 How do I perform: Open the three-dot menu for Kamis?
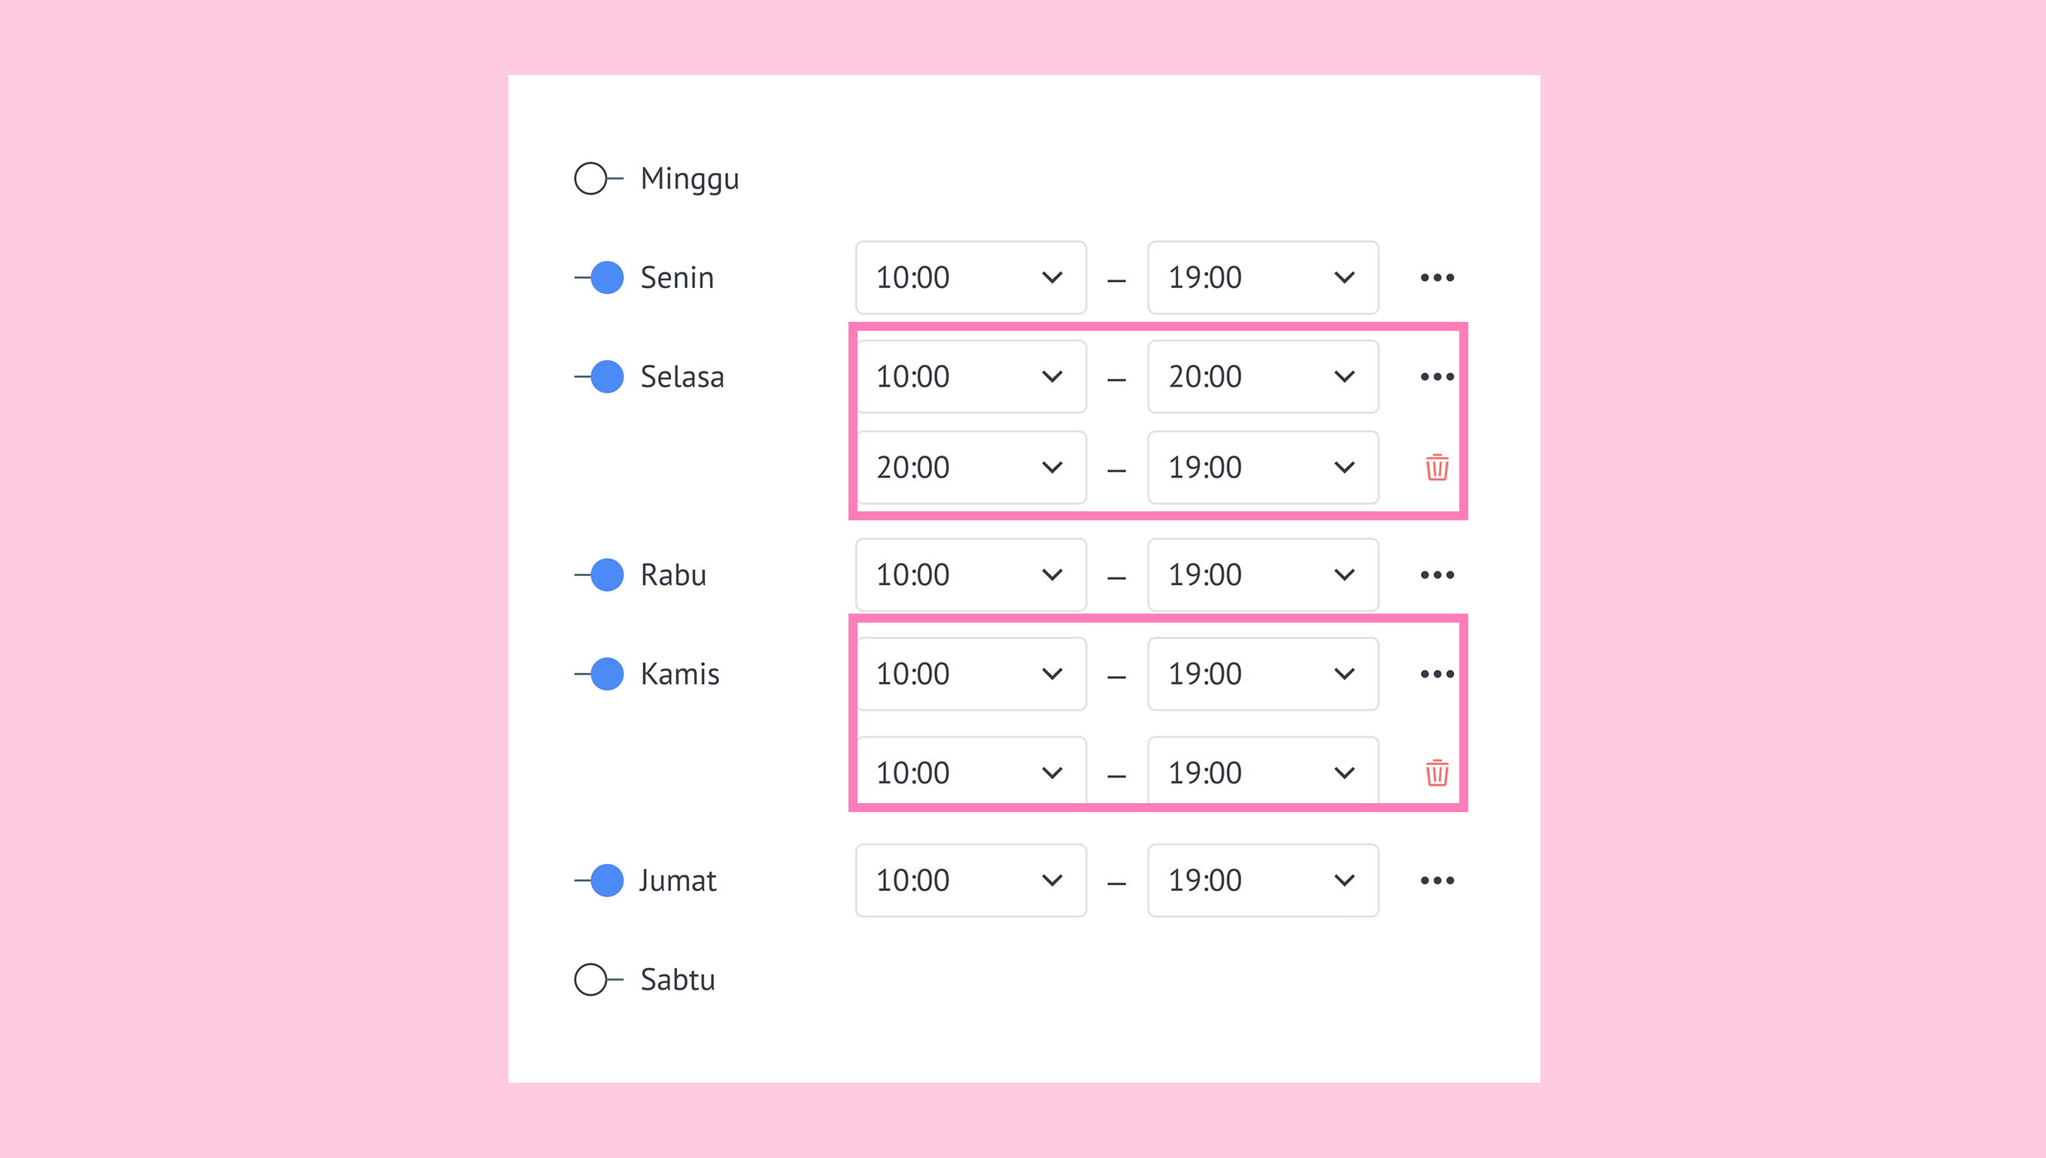tap(1437, 674)
